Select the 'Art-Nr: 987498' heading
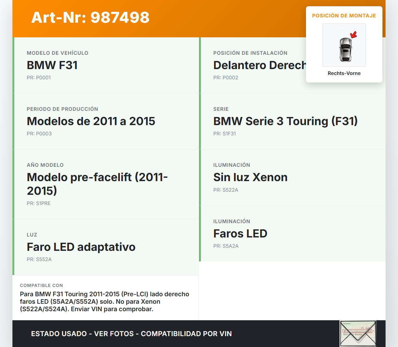Image resolution: width=398 pixels, height=347 pixels. click(90, 17)
